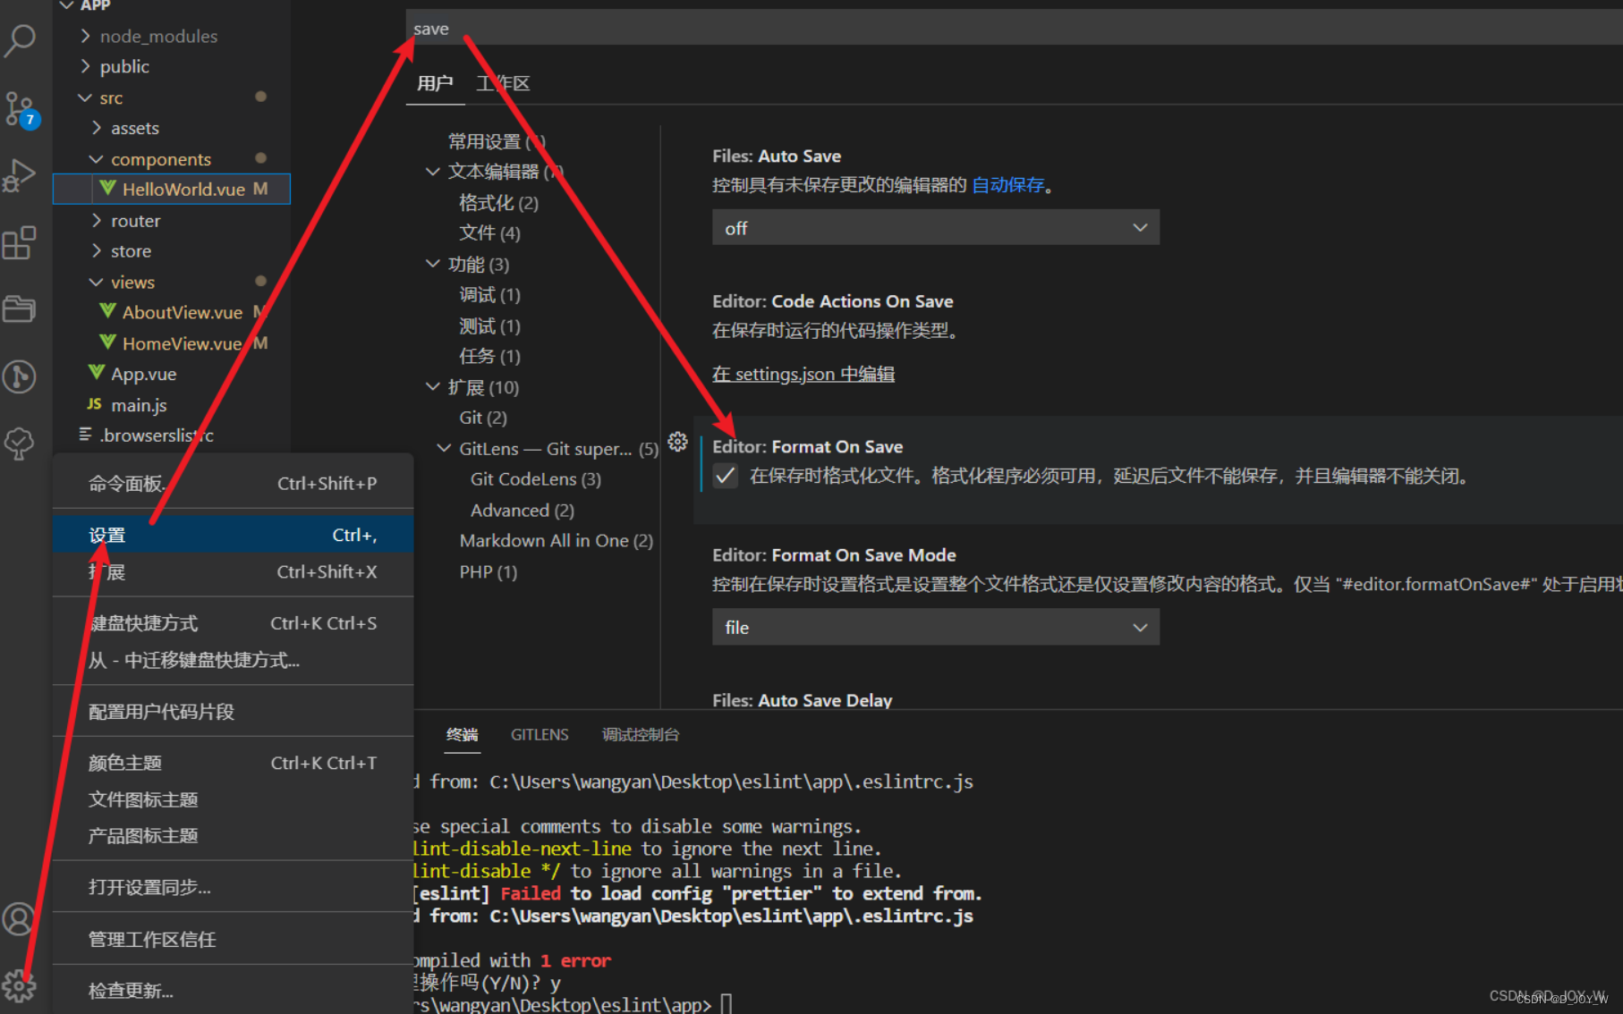This screenshot has width=1623, height=1014.
Task: Click the file icon of .browserslistrc
Action: (x=86, y=435)
